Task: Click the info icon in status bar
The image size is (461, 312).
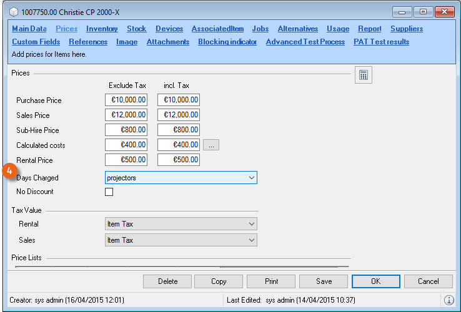Action: (448, 300)
